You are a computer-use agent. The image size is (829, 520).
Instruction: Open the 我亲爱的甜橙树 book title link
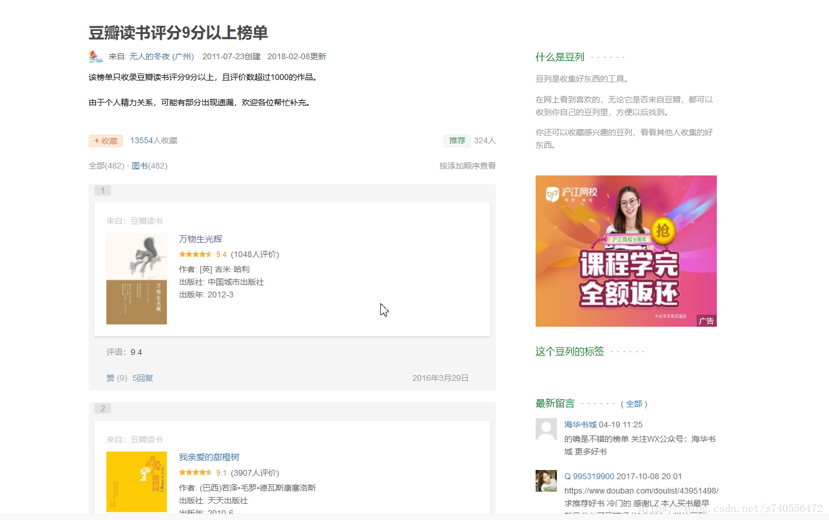click(209, 457)
